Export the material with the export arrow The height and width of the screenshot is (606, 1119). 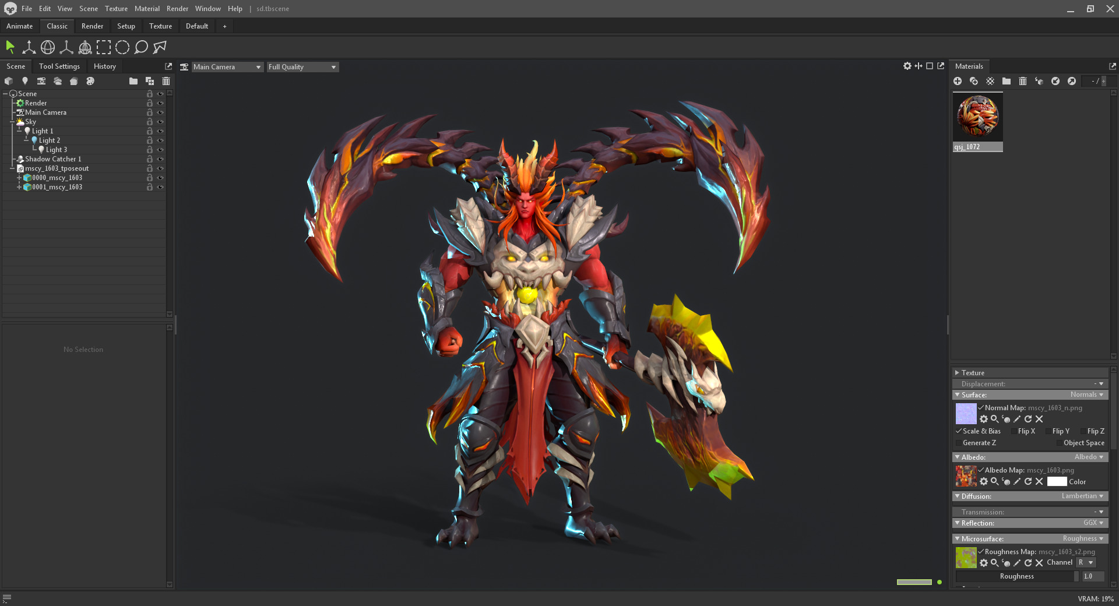point(1072,81)
